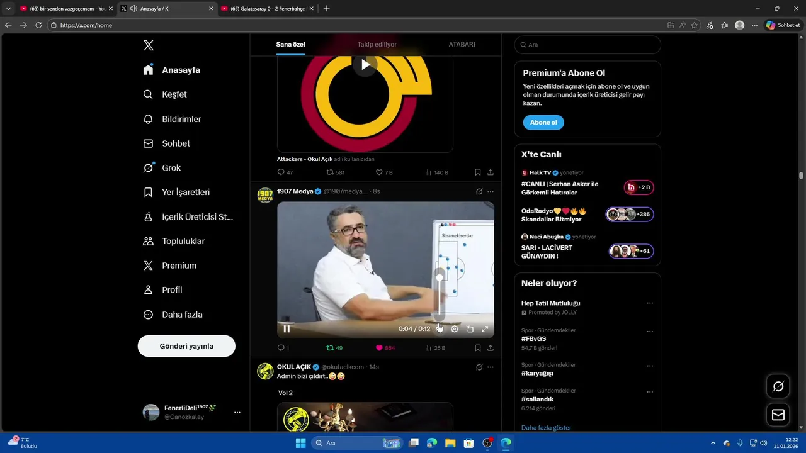
Task: Click the X logo in sidebar
Action: (149, 45)
